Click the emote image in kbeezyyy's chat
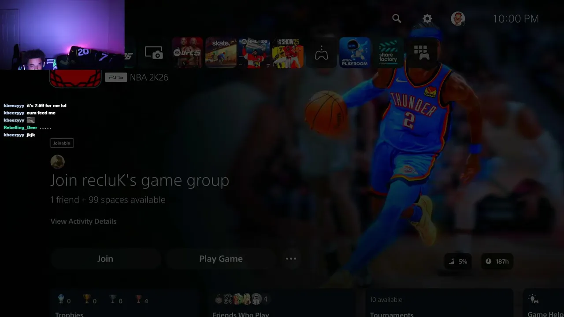The height and width of the screenshot is (317, 564). pos(30,120)
